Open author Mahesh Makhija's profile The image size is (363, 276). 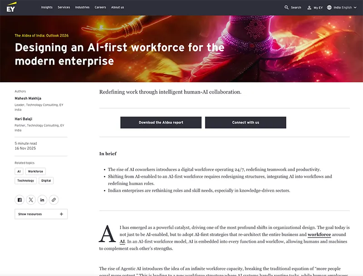(28, 98)
